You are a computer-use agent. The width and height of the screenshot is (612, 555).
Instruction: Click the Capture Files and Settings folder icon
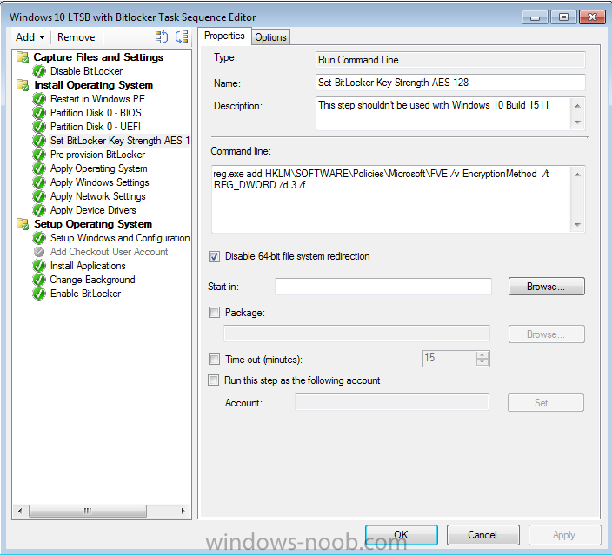23,57
